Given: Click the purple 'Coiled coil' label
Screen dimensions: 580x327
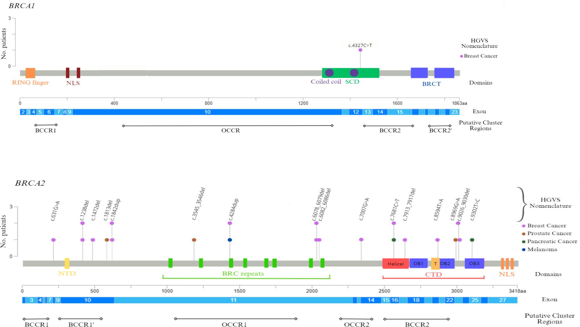Looking at the screenshot, I should 326,82.
